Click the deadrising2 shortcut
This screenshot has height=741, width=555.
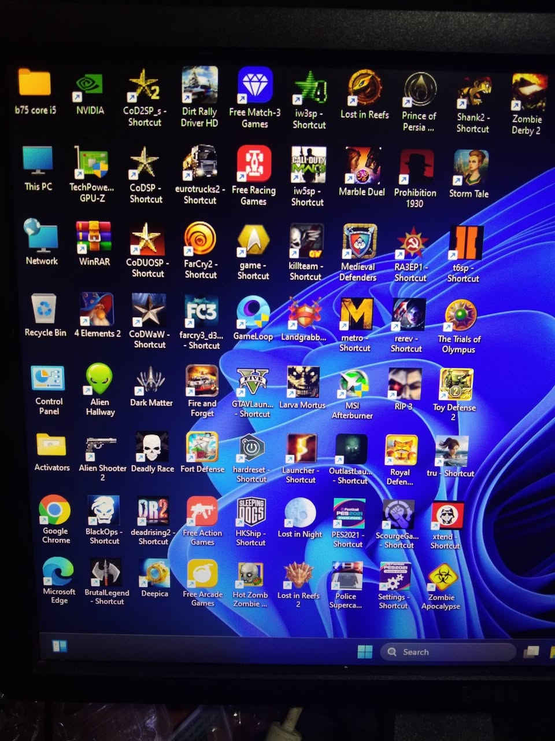point(153,512)
